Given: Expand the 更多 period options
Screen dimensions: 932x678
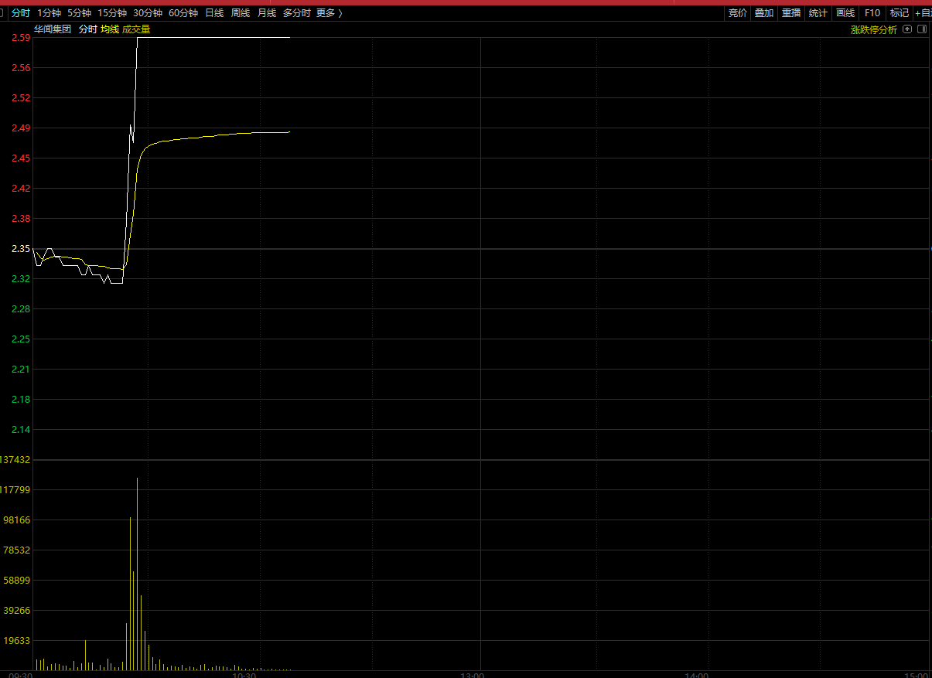Looking at the screenshot, I should point(329,13).
